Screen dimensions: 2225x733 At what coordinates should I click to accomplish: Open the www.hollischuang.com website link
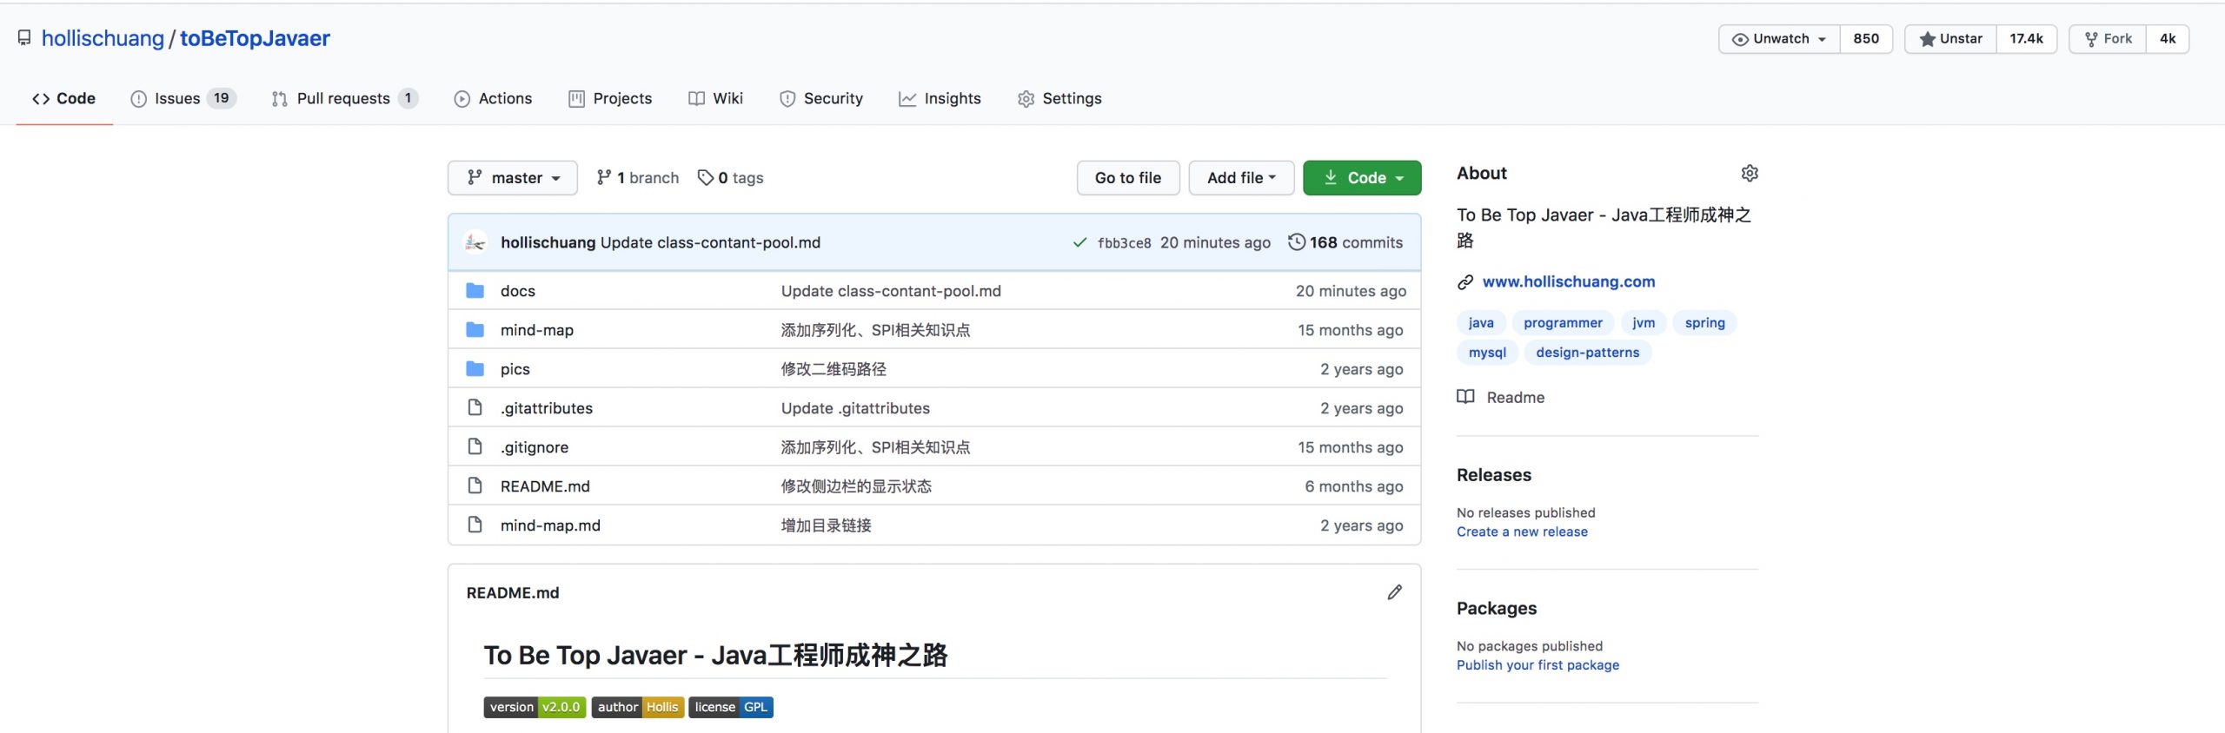point(1568,281)
